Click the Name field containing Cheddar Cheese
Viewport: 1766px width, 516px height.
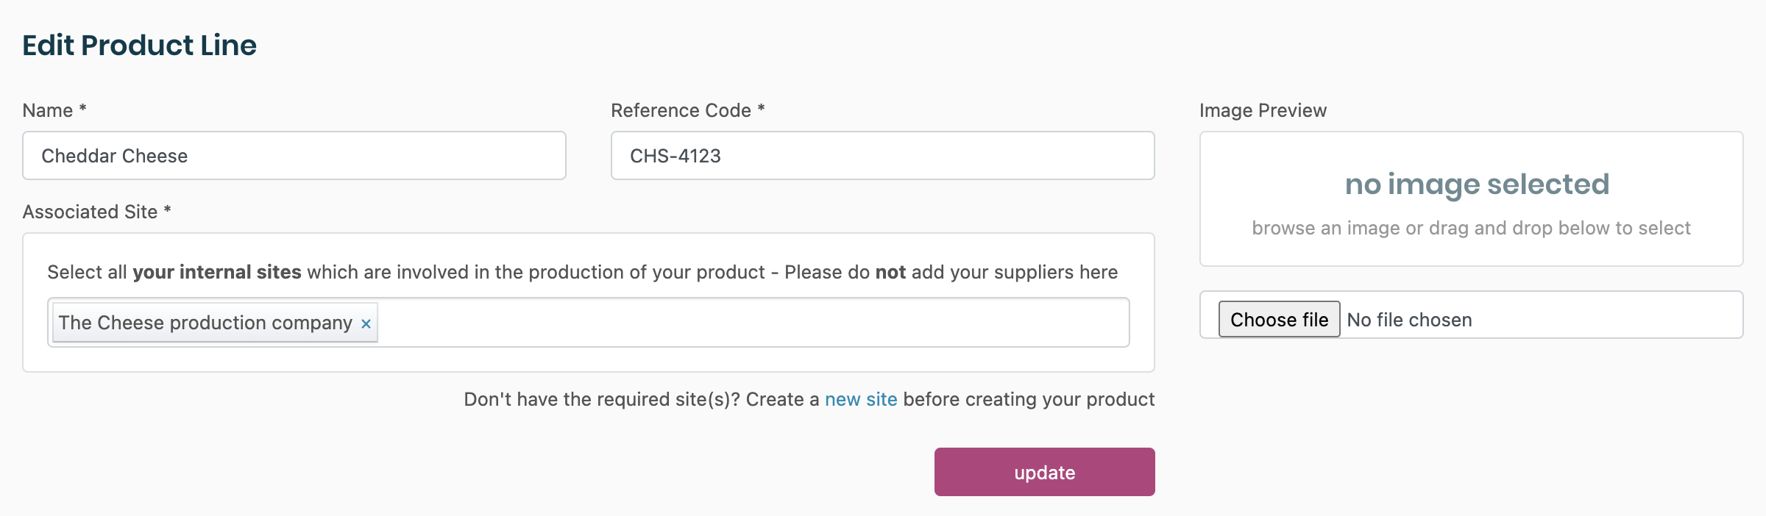pyautogui.click(x=294, y=156)
